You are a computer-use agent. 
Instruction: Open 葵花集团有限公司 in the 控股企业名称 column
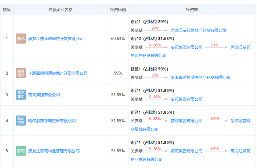coord(44,95)
